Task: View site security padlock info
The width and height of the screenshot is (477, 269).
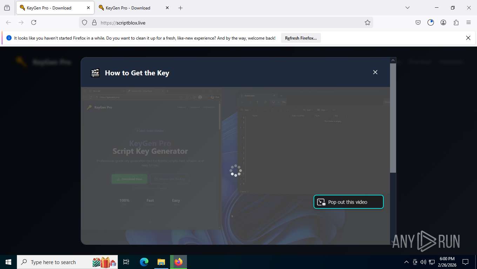Action: (x=94, y=22)
